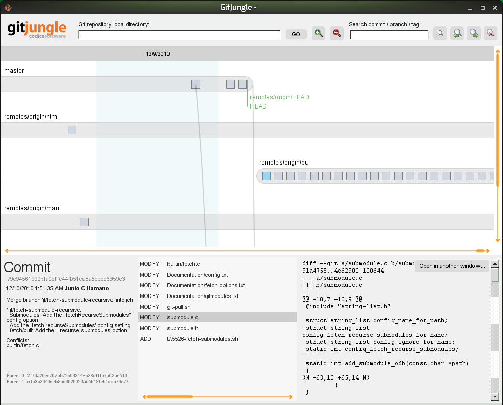Click left arrow of graph horizontal scrollbar
Image resolution: width=503 pixels, height=405 pixels.
[7, 251]
